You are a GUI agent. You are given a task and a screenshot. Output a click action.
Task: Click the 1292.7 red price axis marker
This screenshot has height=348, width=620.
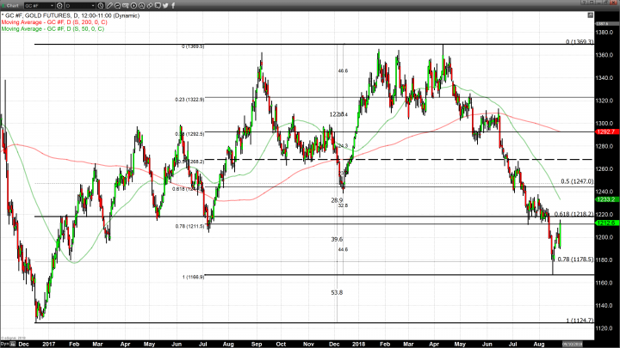(x=605, y=131)
